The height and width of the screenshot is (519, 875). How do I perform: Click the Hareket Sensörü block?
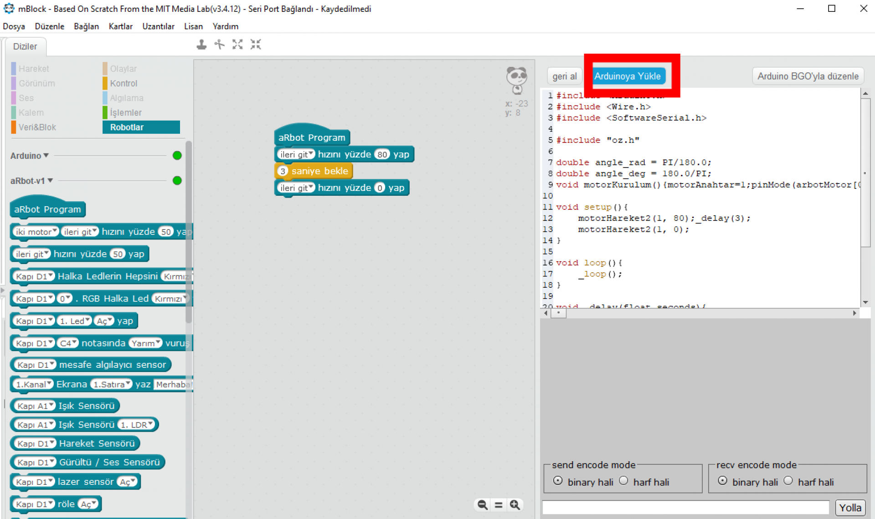click(75, 443)
